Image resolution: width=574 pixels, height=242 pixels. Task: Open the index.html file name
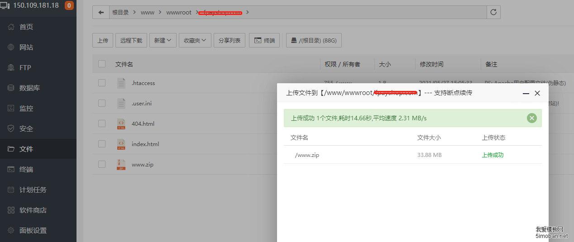click(x=145, y=144)
